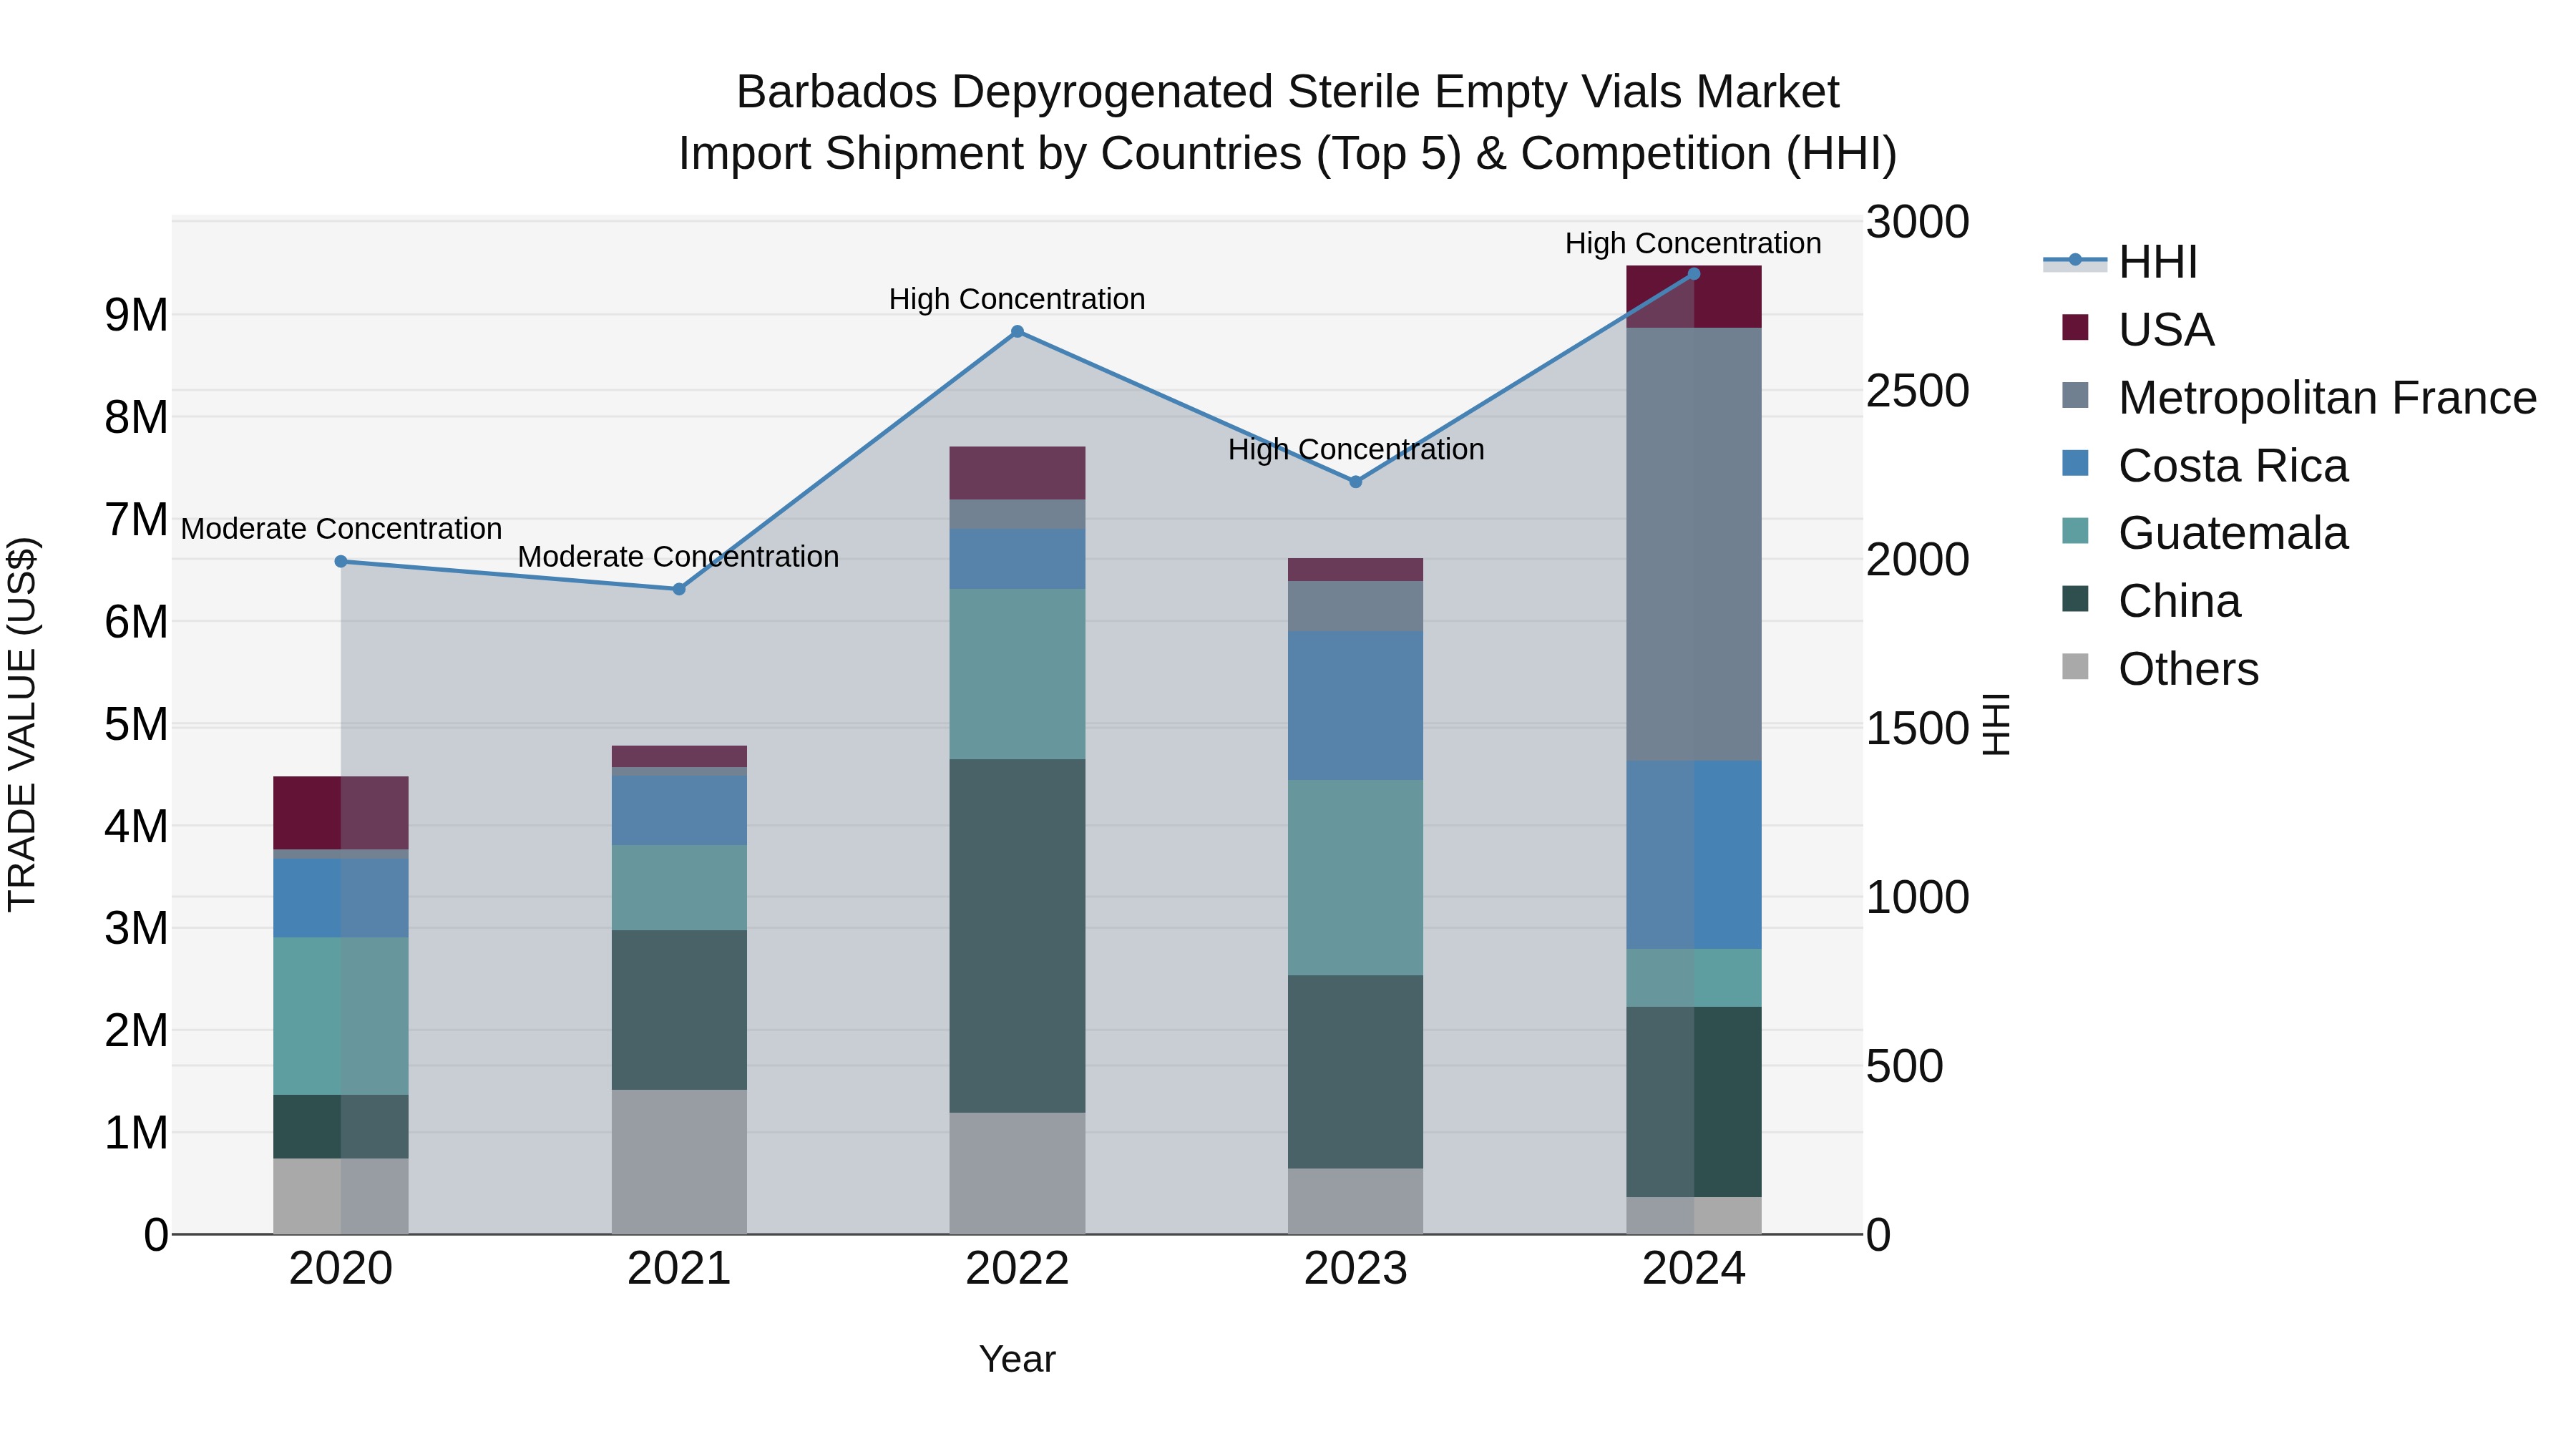The height and width of the screenshot is (1449, 2576).
Task: Click the 2020 China bar segment
Action: point(341,1127)
